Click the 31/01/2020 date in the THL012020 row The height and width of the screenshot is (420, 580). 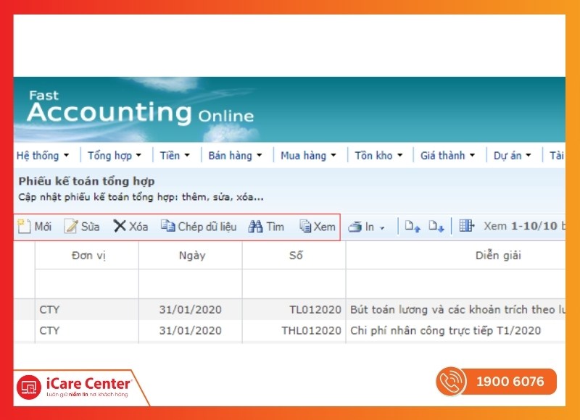point(191,331)
